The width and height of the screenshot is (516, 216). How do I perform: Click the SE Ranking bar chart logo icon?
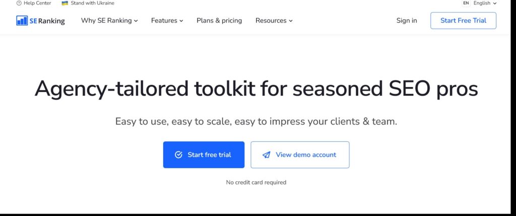pos(22,21)
